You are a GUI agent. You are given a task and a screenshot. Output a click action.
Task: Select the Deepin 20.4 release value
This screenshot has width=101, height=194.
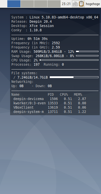coord(41,22)
